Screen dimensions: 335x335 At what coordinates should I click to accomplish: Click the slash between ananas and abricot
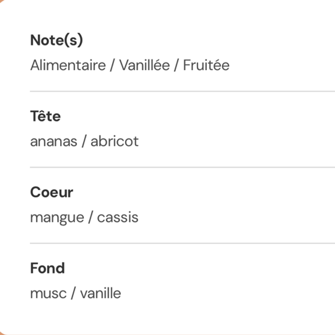coord(83,141)
